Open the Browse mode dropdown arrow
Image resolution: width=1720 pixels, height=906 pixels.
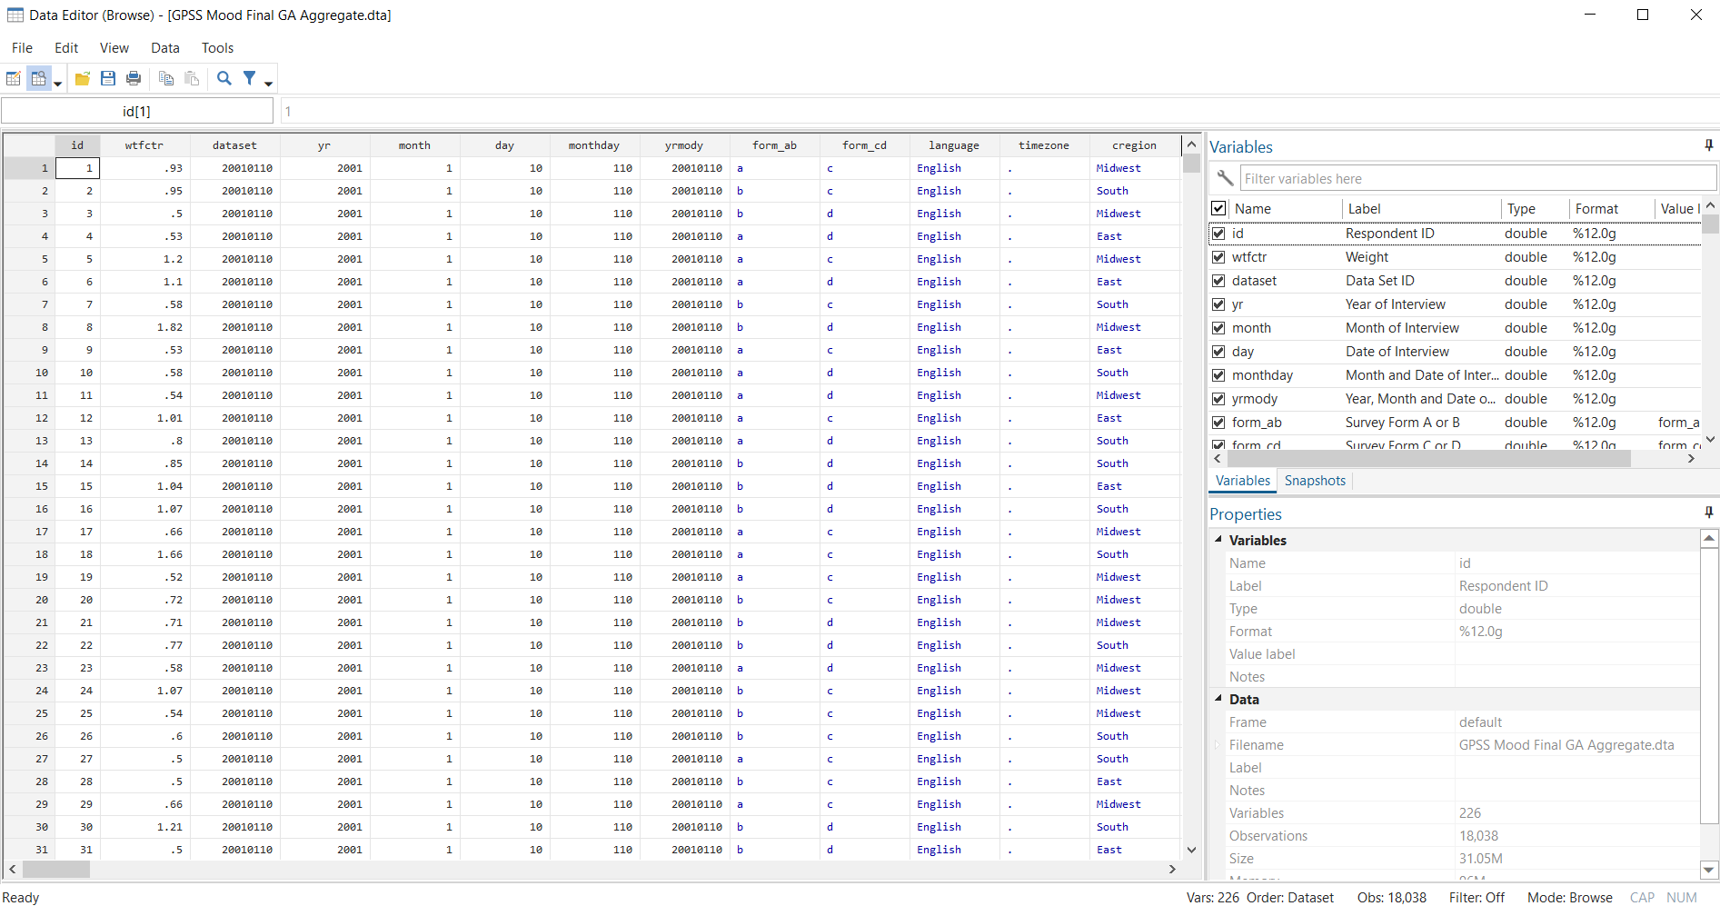[x=57, y=82]
